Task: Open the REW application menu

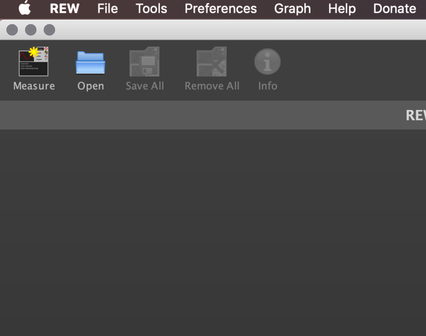Action: click(x=64, y=9)
